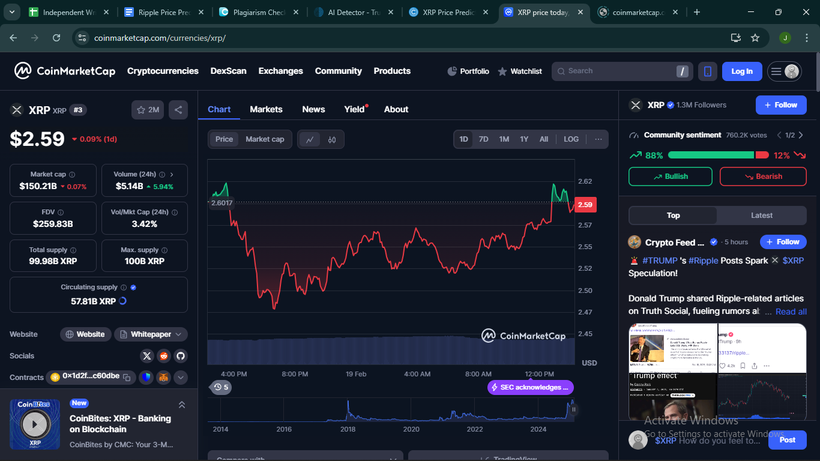Add contract to MetaMask fox icon
The height and width of the screenshot is (461, 820).
pos(164,378)
